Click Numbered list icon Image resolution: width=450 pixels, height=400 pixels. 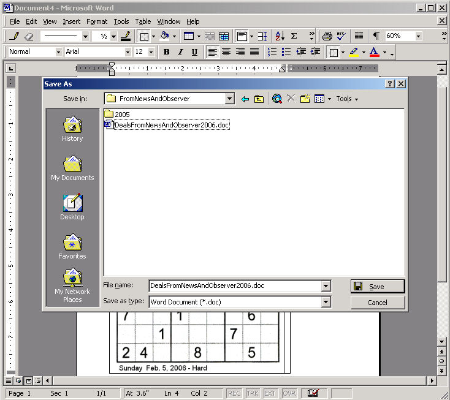272,52
